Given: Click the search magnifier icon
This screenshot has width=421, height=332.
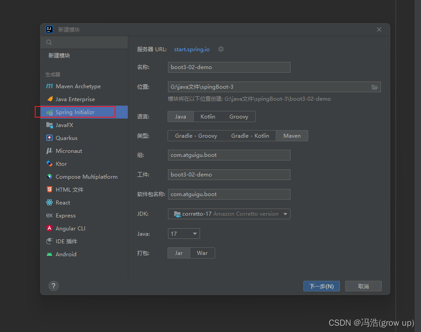Looking at the screenshot, I should click(49, 42).
